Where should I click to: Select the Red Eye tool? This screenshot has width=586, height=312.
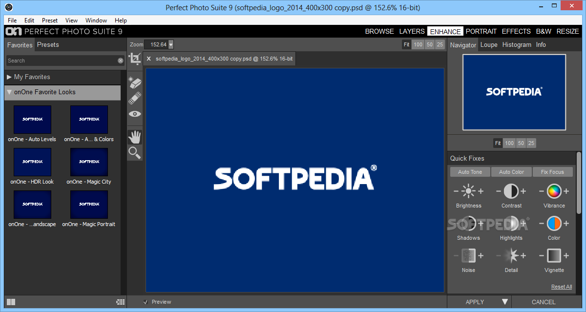tap(134, 114)
